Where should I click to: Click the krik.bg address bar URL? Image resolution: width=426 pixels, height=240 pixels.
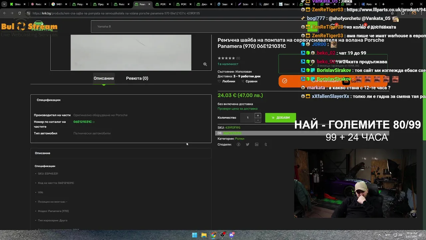pyautogui.click(x=116, y=13)
